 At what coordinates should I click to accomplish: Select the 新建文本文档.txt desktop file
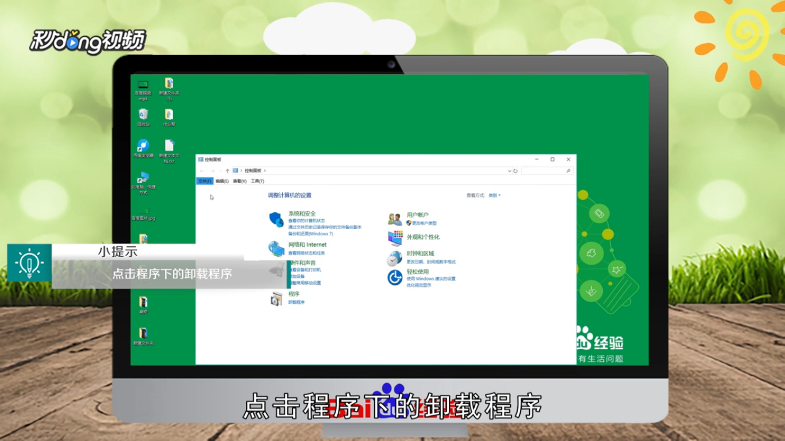(169, 152)
